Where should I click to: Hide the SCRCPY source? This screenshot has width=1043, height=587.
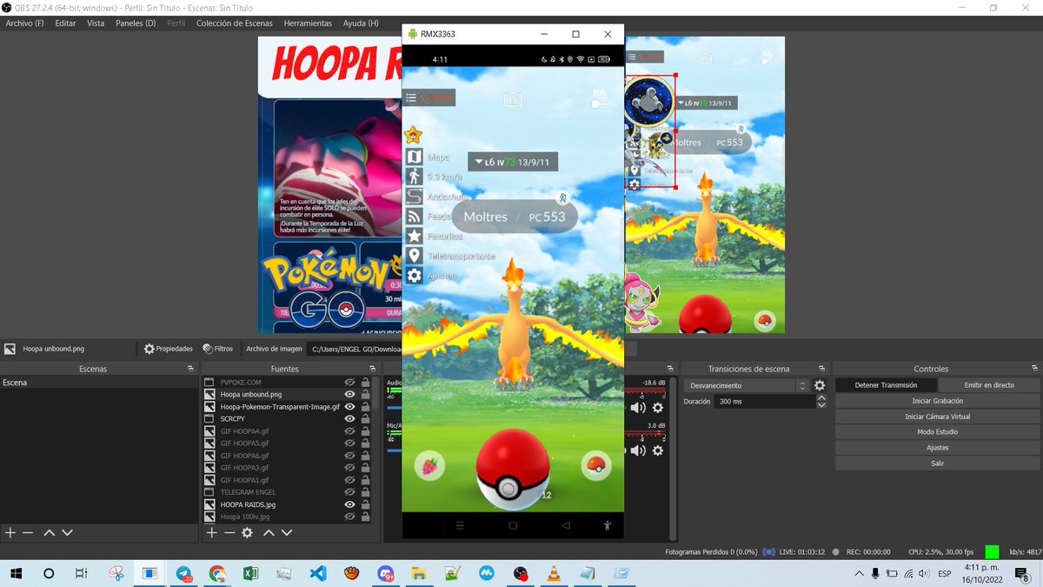point(349,418)
